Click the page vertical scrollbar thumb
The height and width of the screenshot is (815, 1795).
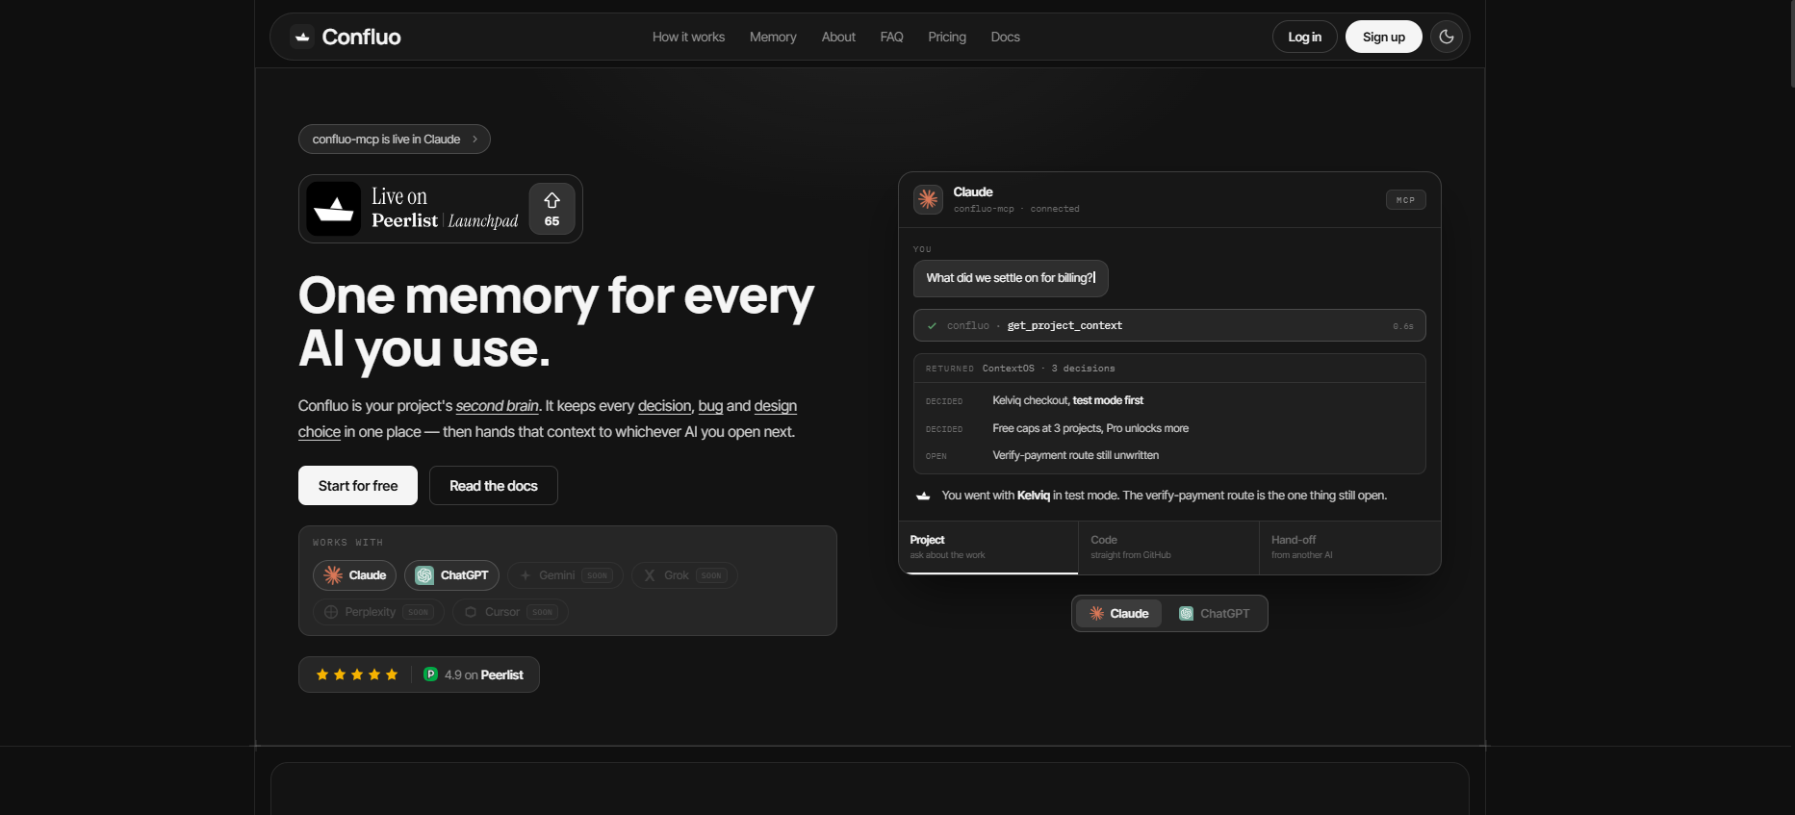tap(1791, 43)
